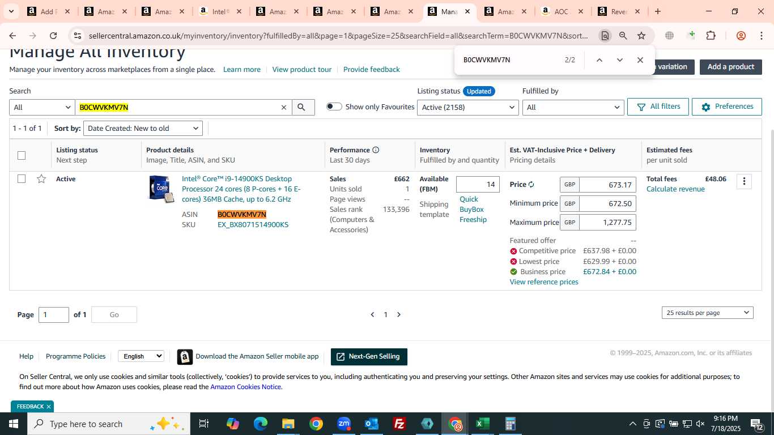Viewport: 774px width, 435px height.
Task: Click the next page pagination arrow
Action: click(x=399, y=315)
